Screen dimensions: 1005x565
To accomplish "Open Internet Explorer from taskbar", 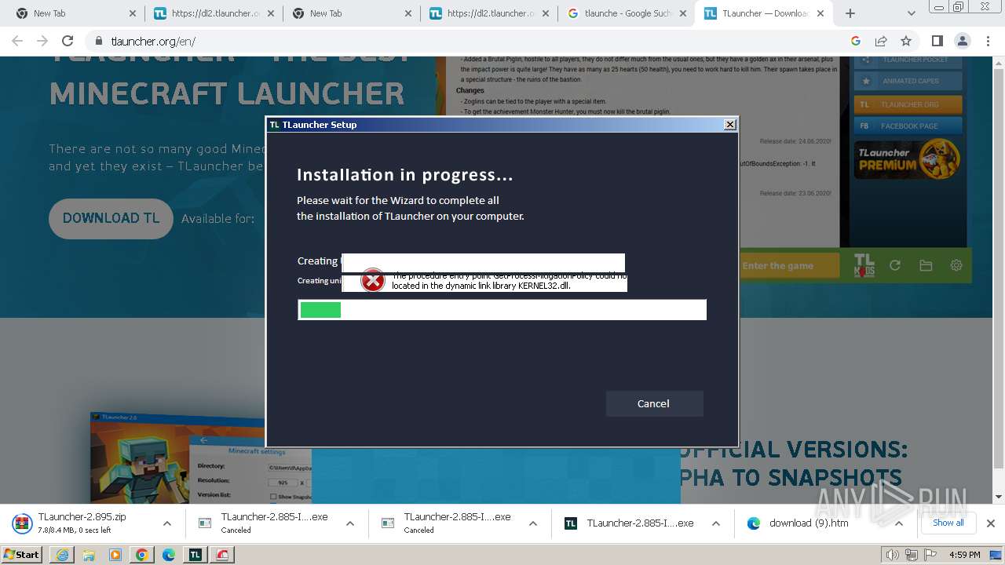I will pyautogui.click(x=62, y=555).
